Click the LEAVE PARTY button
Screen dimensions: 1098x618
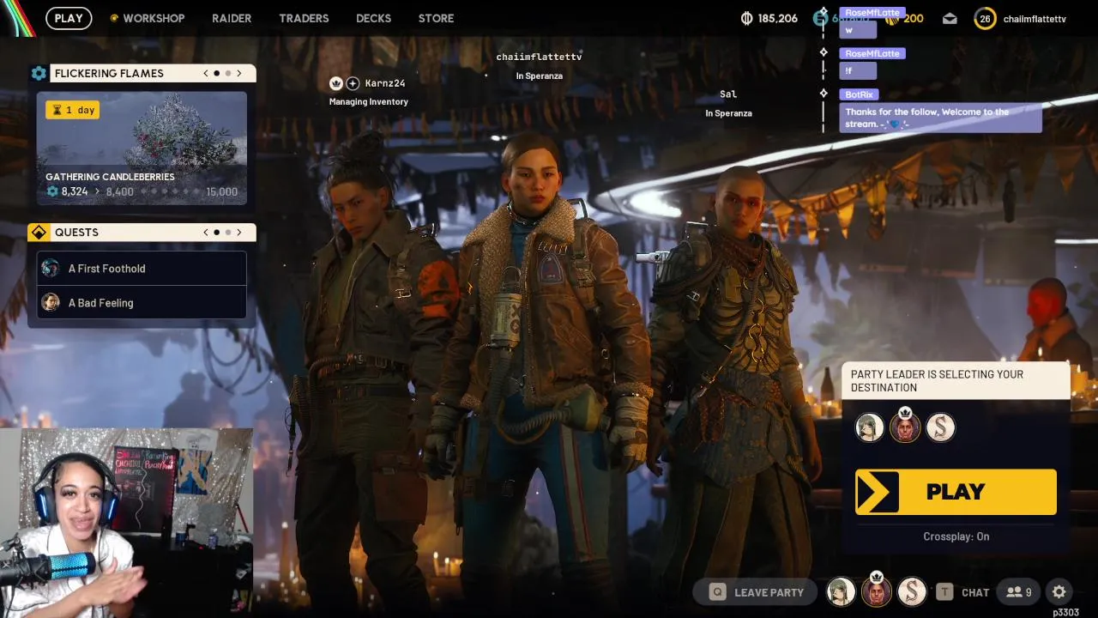click(757, 592)
